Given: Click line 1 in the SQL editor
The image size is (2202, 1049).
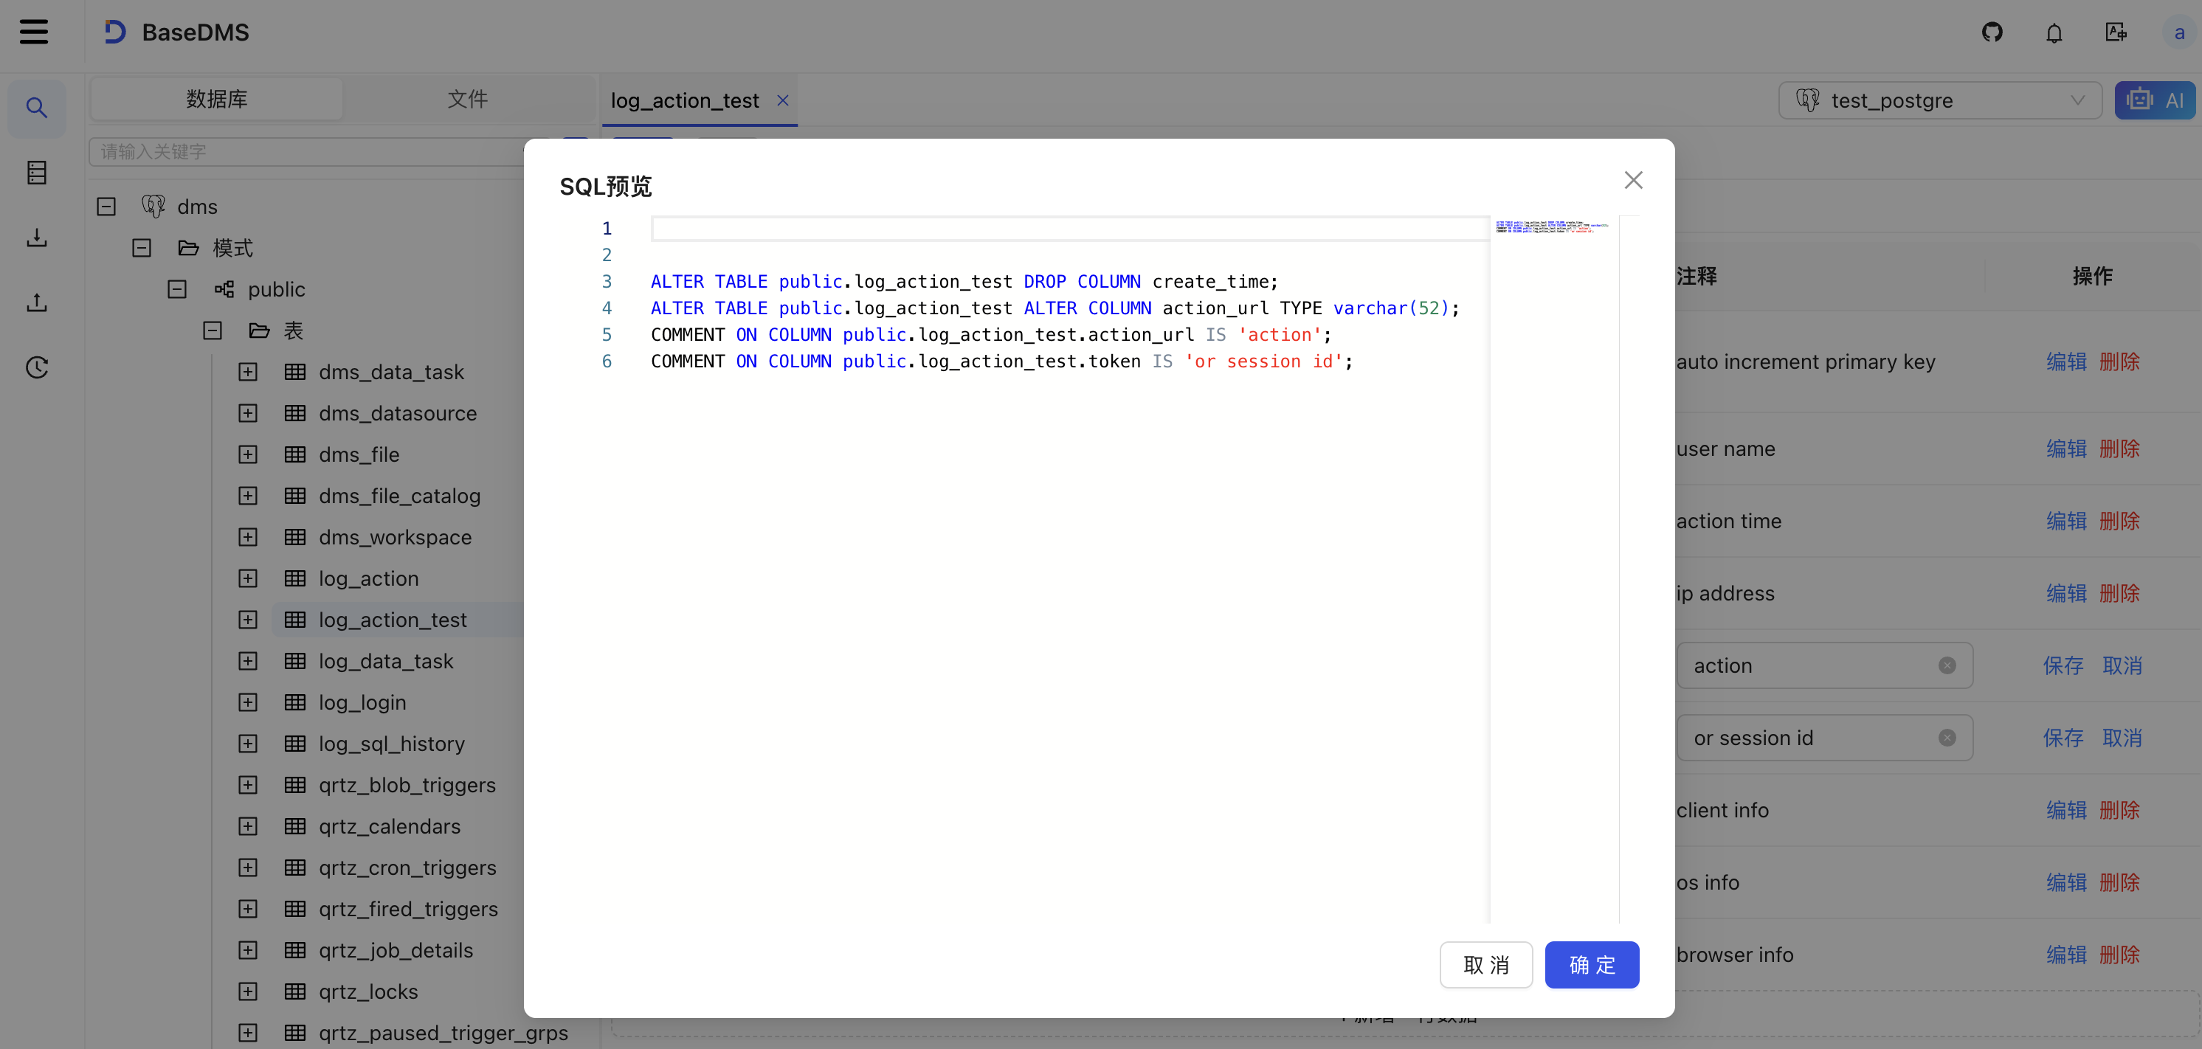Looking at the screenshot, I should pyautogui.click(x=1069, y=228).
